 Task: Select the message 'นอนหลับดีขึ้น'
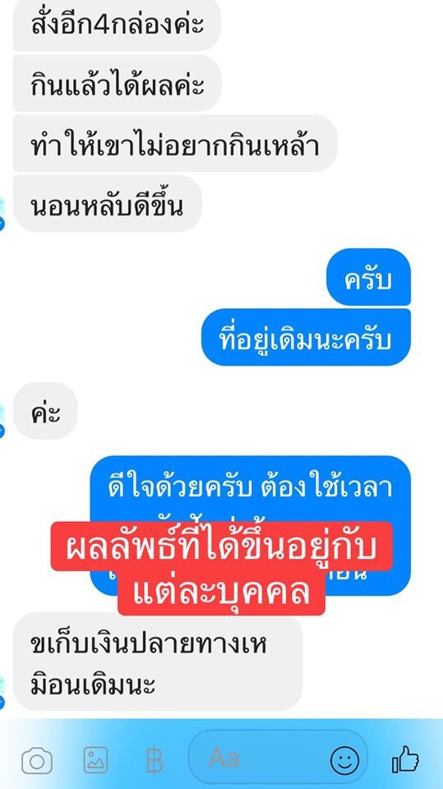tap(107, 204)
